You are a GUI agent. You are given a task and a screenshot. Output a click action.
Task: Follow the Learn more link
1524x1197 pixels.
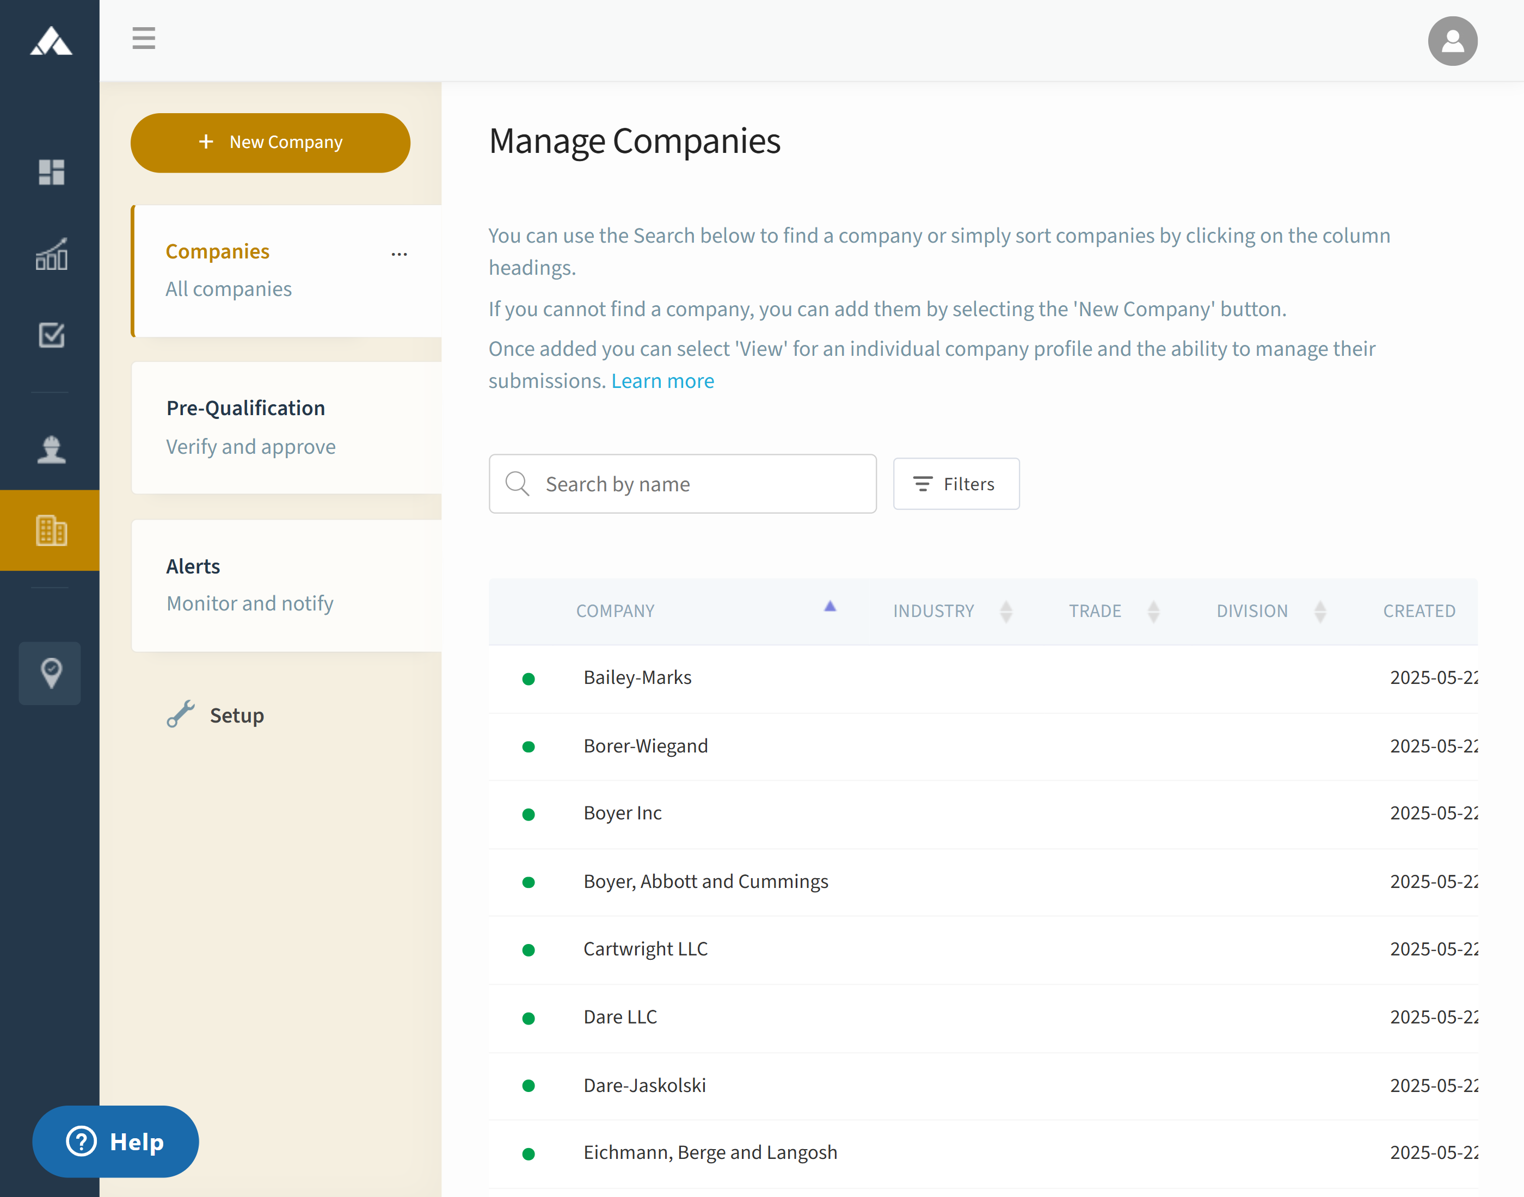coord(662,380)
